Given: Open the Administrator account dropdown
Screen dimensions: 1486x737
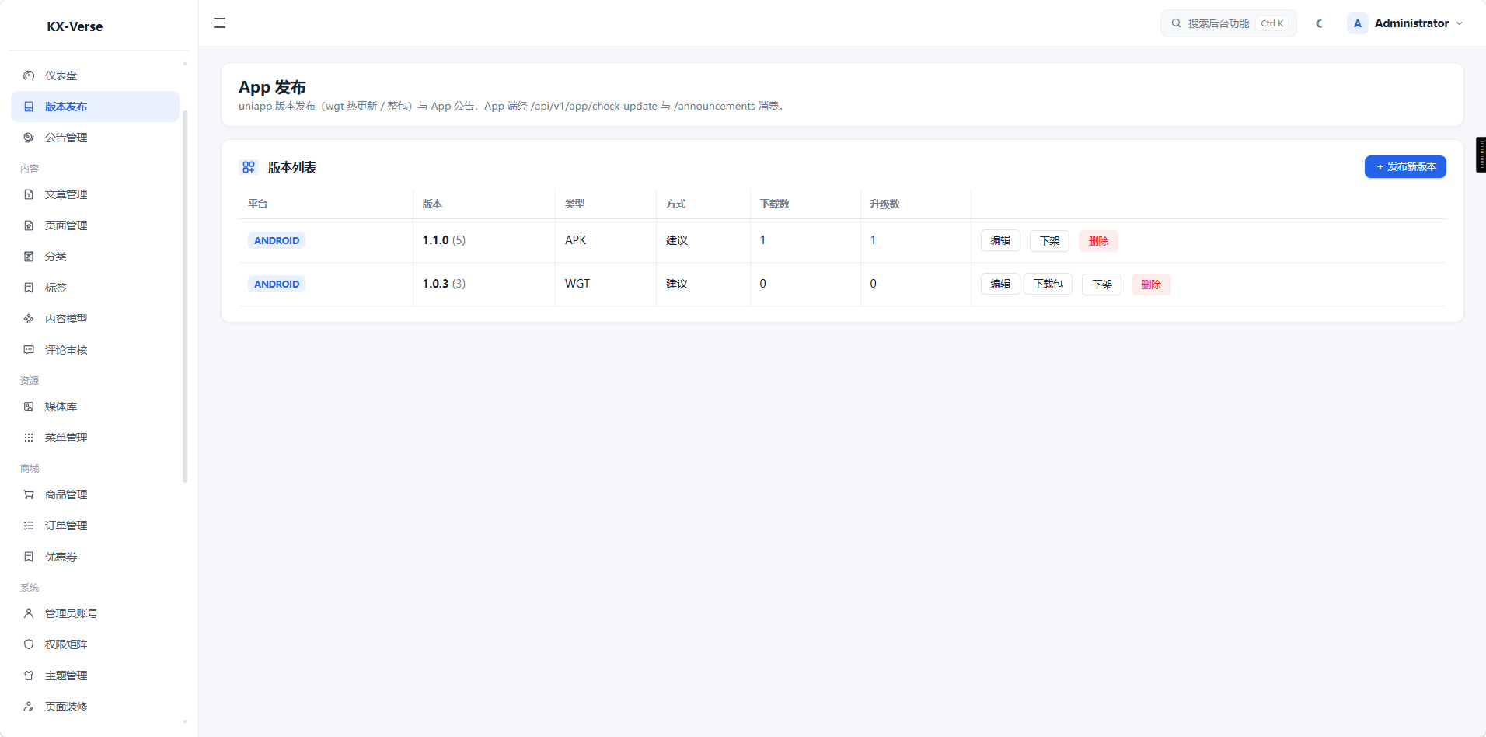Looking at the screenshot, I should click(x=1405, y=23).
